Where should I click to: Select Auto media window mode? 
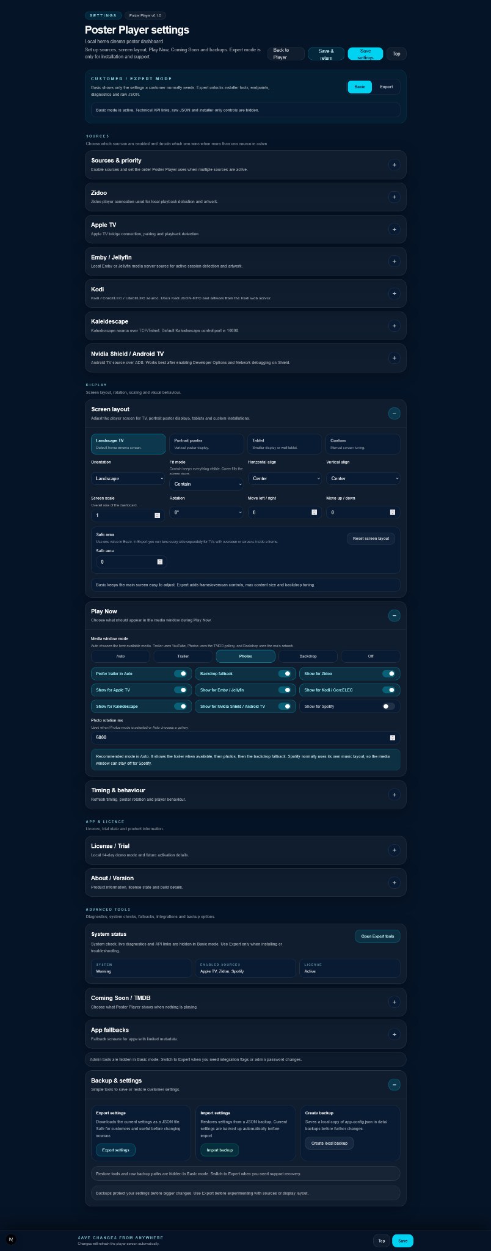(120, 656)
